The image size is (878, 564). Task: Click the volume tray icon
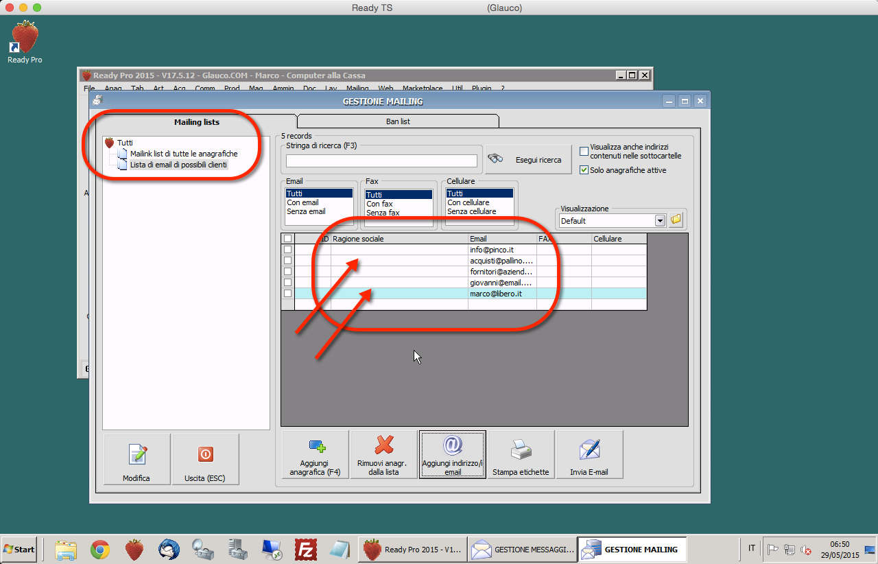[x=806, y=549]
